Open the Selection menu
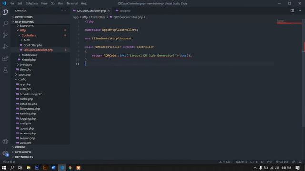This screenshot has height=171, width=305. tap(32, 3)
